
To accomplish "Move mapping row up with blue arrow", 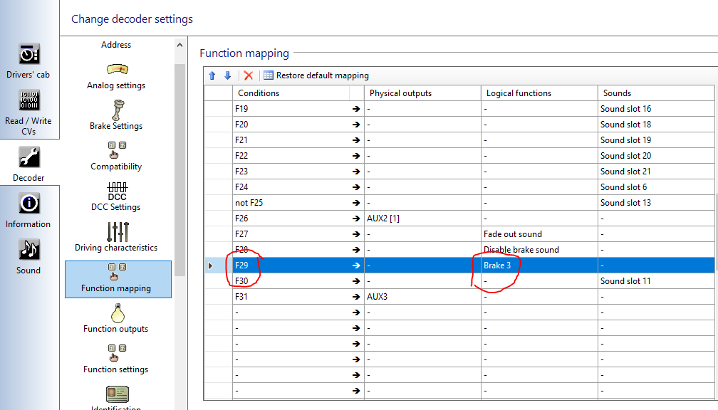I will pos(212,75).
